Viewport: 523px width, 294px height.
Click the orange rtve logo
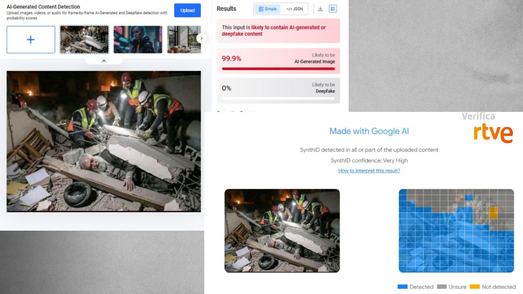pyautogui.click(x=493, y=133)
